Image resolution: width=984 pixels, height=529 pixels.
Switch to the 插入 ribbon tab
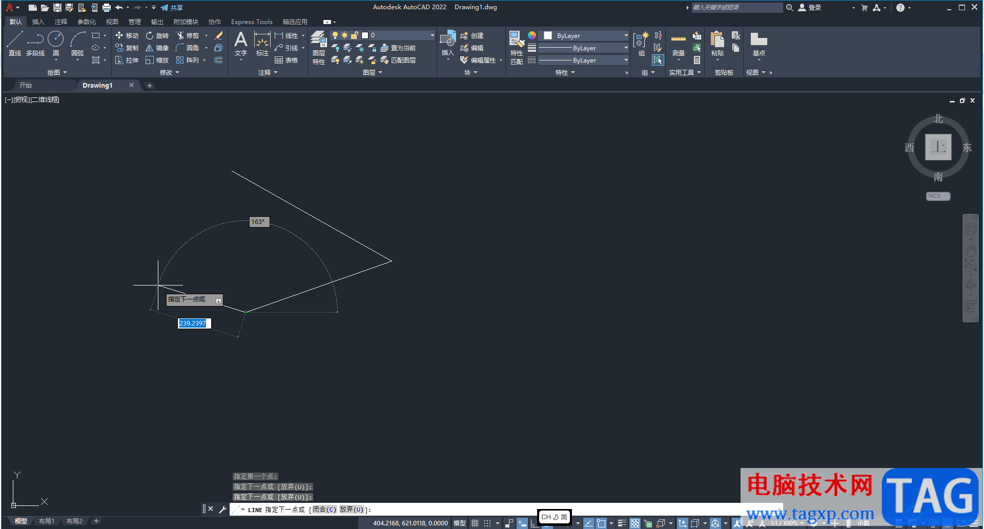tap(38, 22)
